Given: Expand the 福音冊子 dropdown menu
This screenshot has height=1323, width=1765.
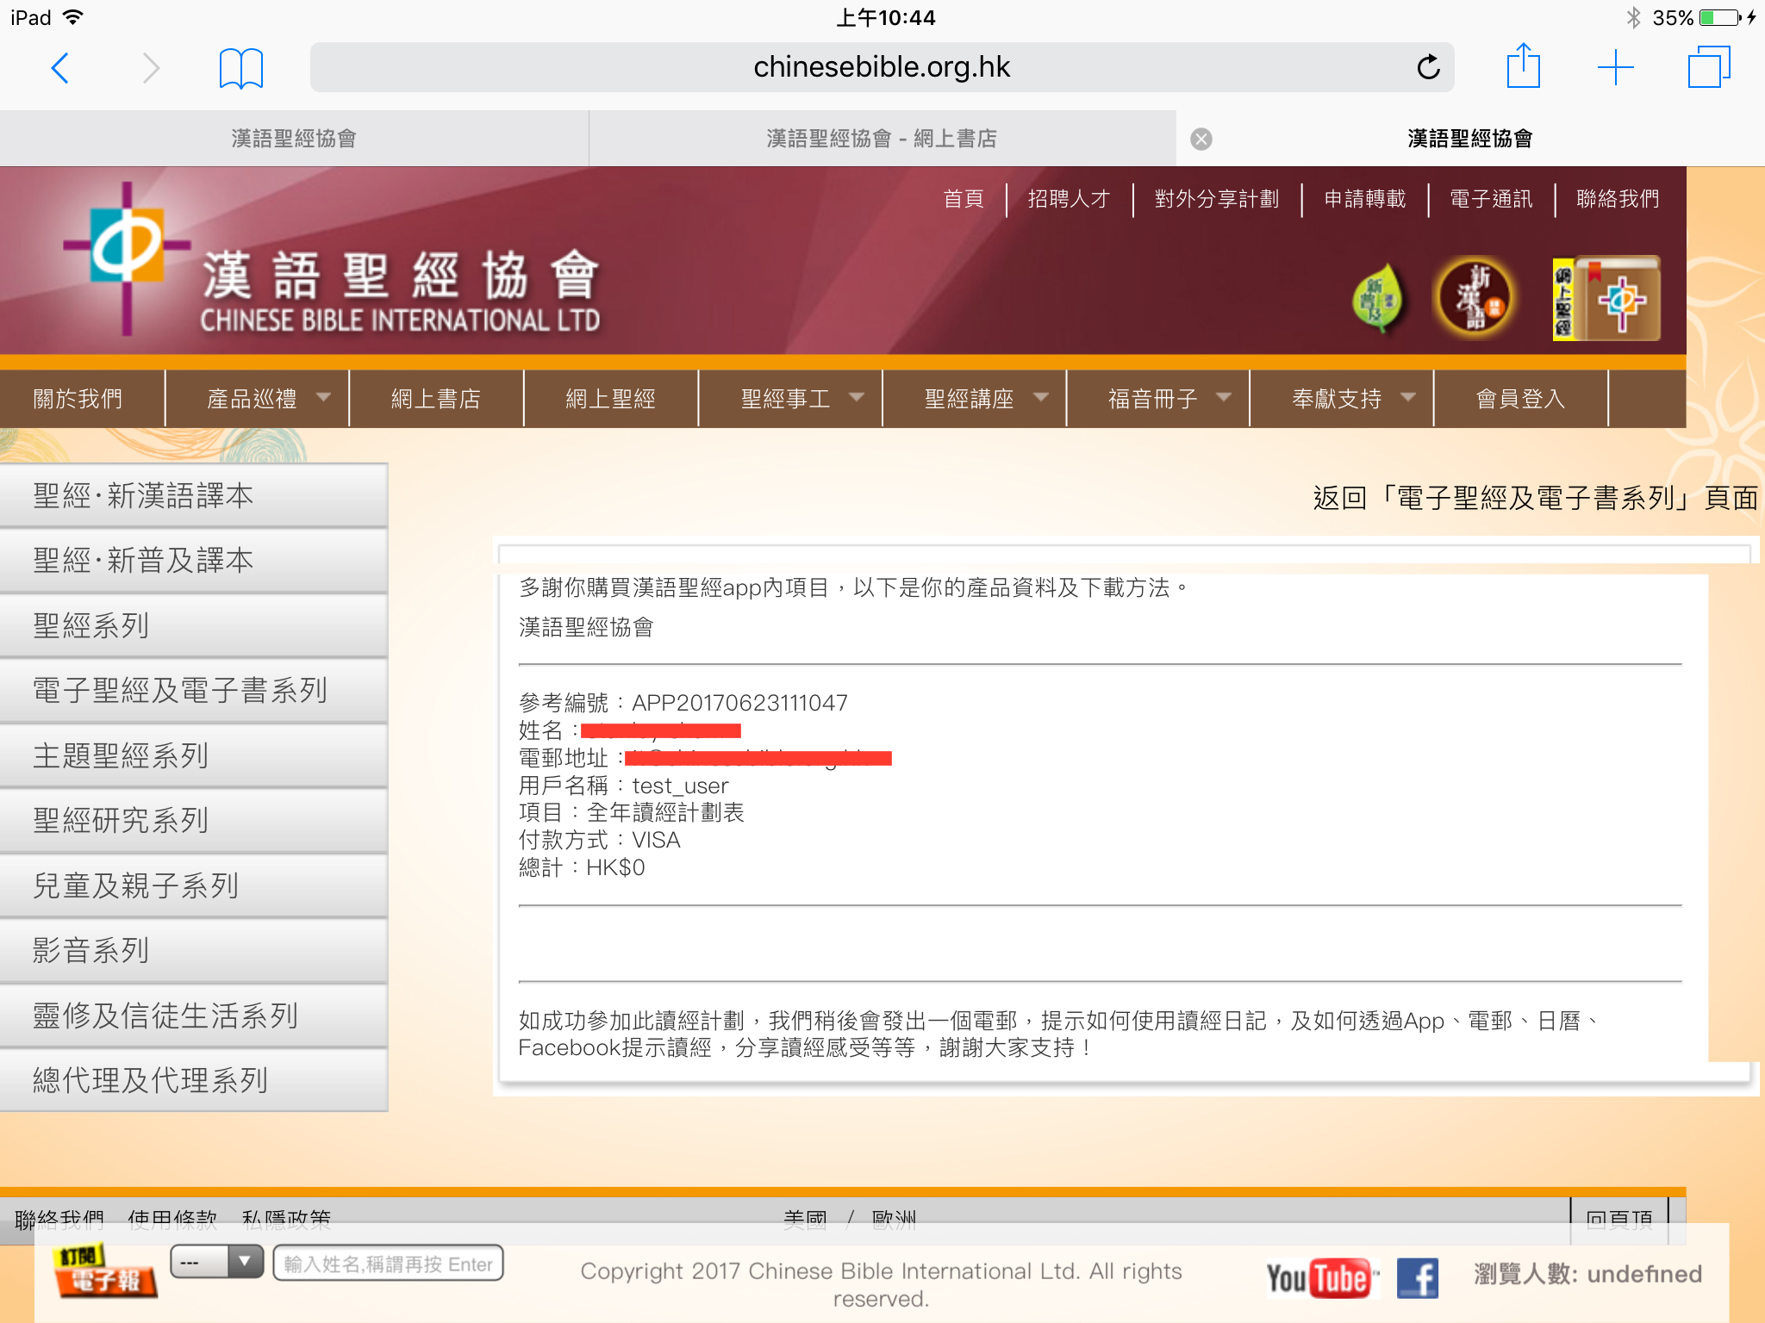Looking at the screenshot, I should tap(1157, 399).
